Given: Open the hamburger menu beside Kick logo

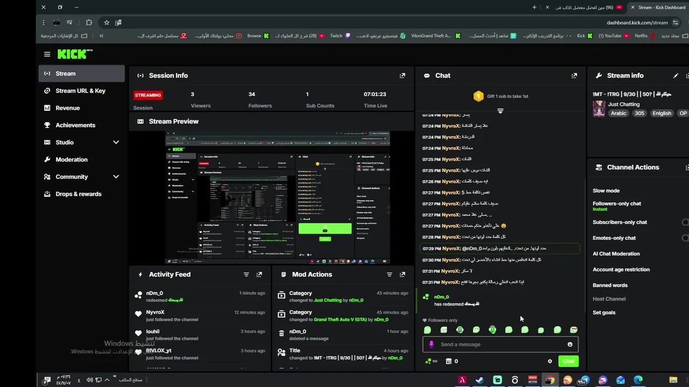Looking at the screenshot, I should point(47,54).
